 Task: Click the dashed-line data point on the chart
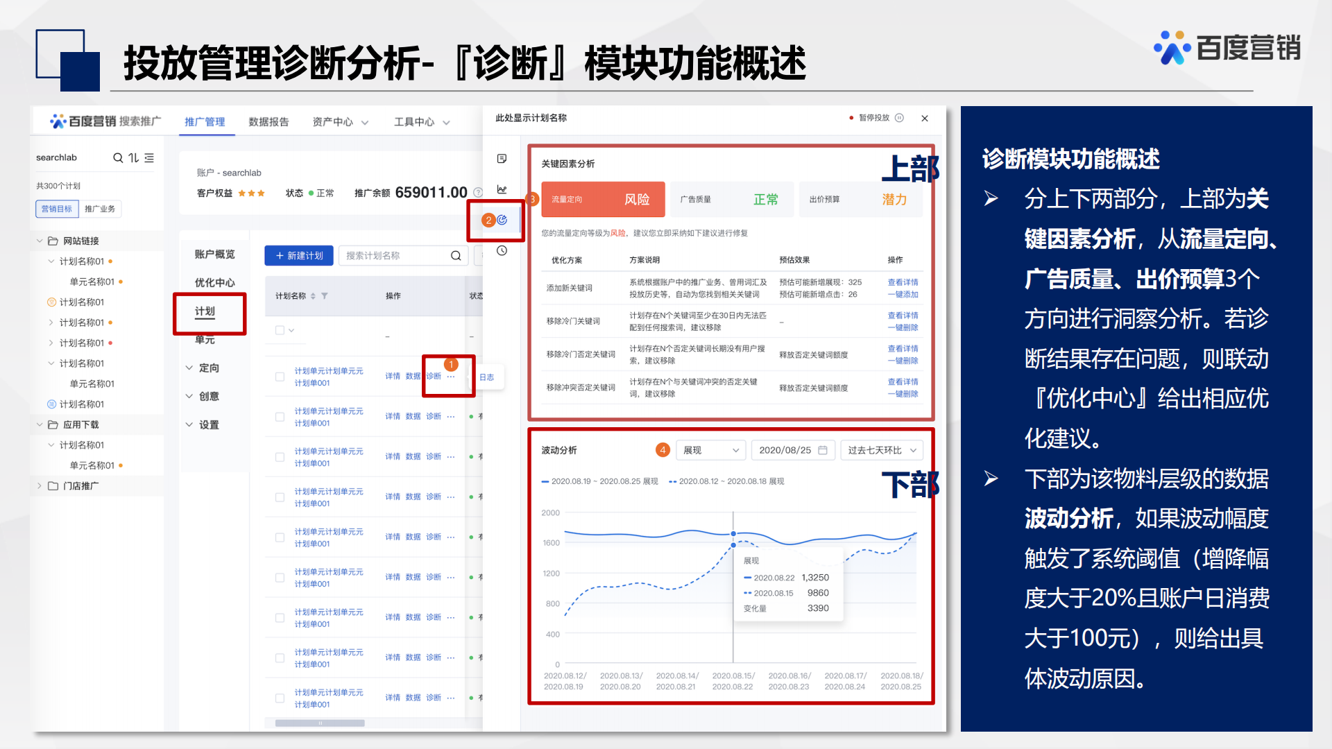733,545
